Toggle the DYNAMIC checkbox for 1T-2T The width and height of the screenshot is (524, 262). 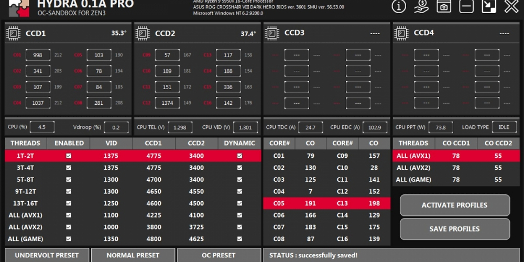tap(239, 156)
